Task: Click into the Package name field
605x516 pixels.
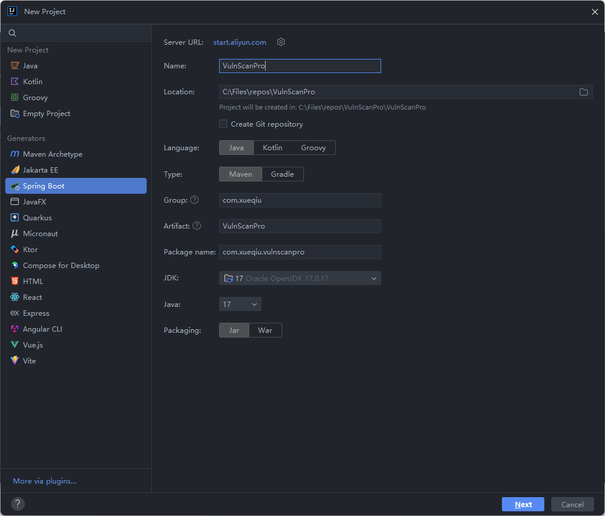Action: (x=300, y=252)
